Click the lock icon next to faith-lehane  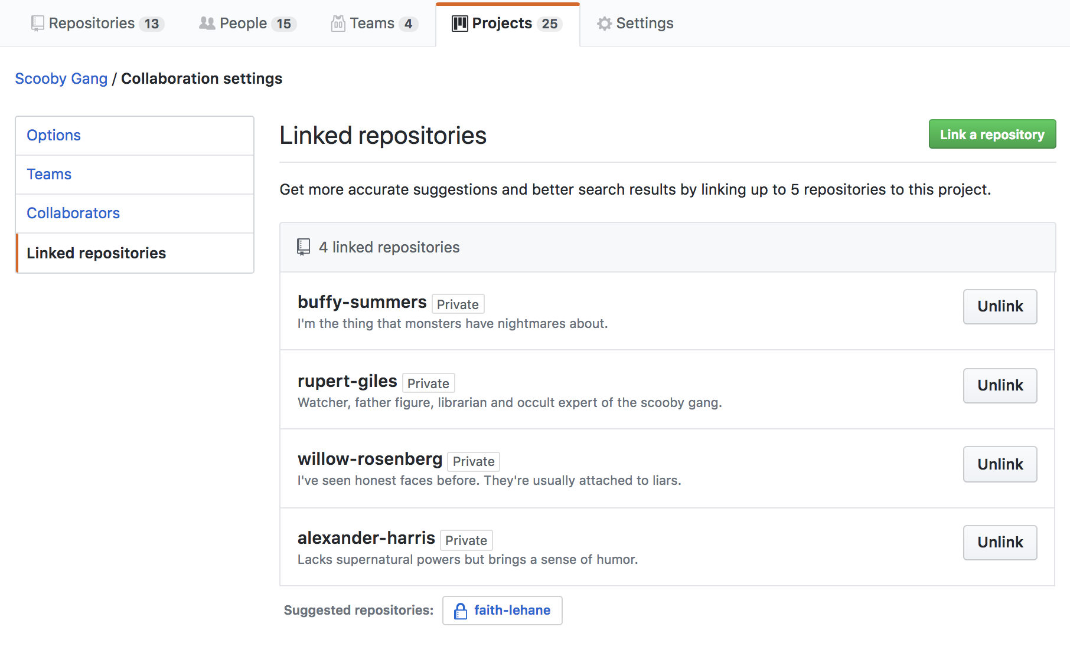tap(460, 611)
